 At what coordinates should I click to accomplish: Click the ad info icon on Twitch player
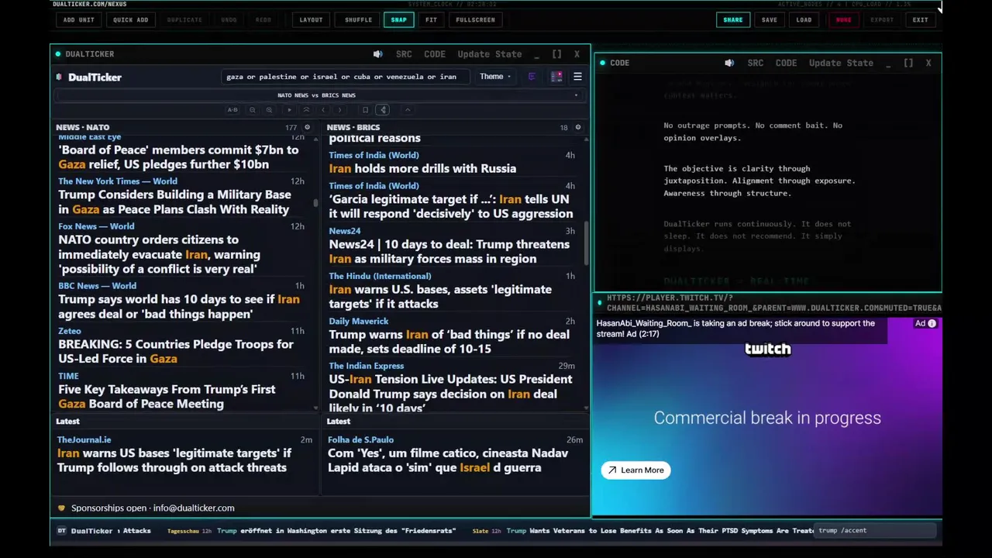tap(932, 324)
